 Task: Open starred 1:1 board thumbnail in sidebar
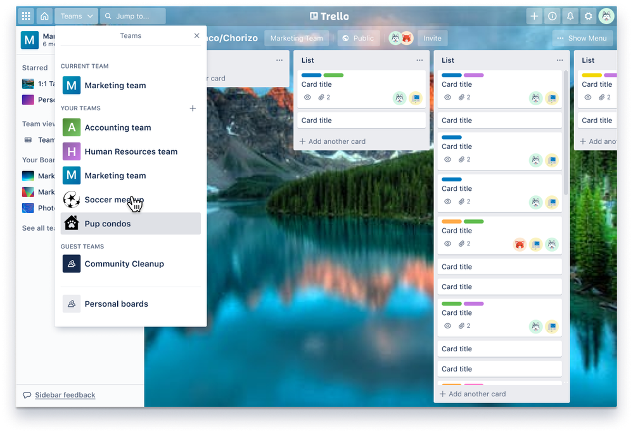click(28, 84)
